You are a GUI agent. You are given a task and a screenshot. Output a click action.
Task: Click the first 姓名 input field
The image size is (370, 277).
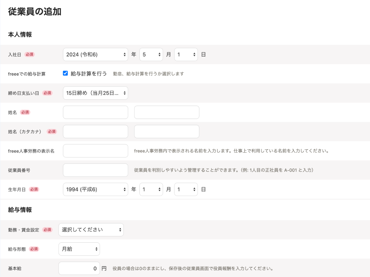click(95, 112)
